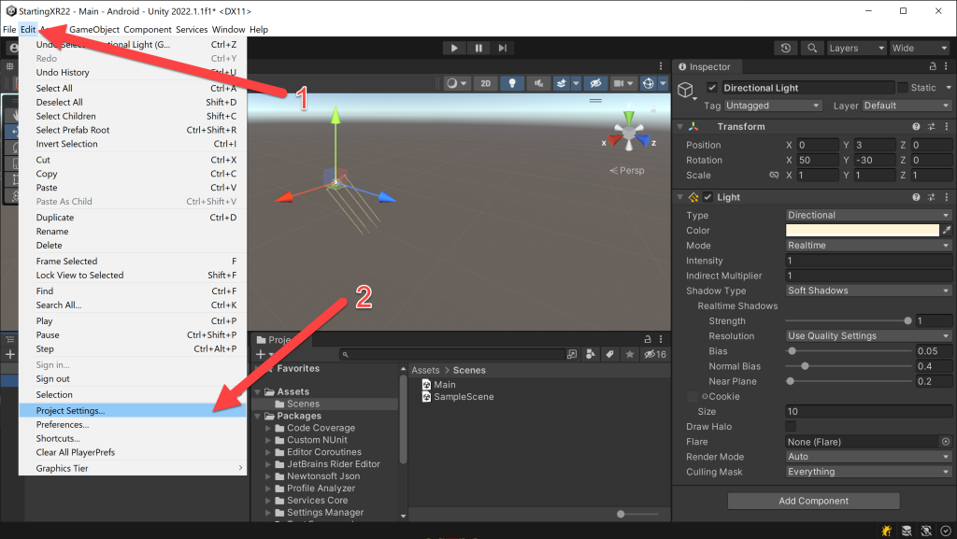Open the Inspector three-dot options menu

946,66
